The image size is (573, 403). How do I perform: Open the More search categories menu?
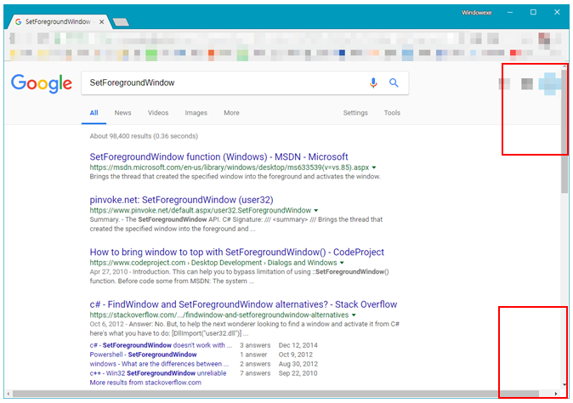pos(231,113)
